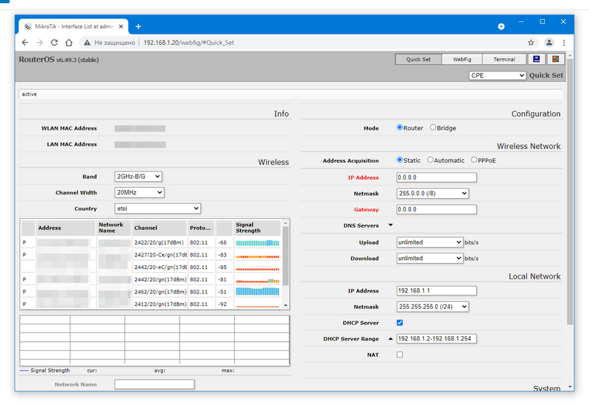This screenshot has width=589, height=406.
Task: Open the local Netmask 255.255.255.0 dropdown
Action: click(433, 307)
